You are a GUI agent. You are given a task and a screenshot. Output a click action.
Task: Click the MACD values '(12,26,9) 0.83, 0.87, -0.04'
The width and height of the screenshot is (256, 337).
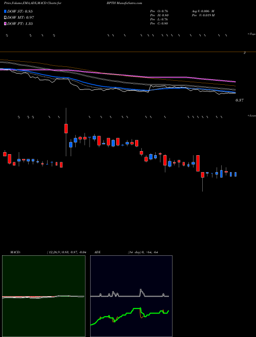tap(67, 252)
